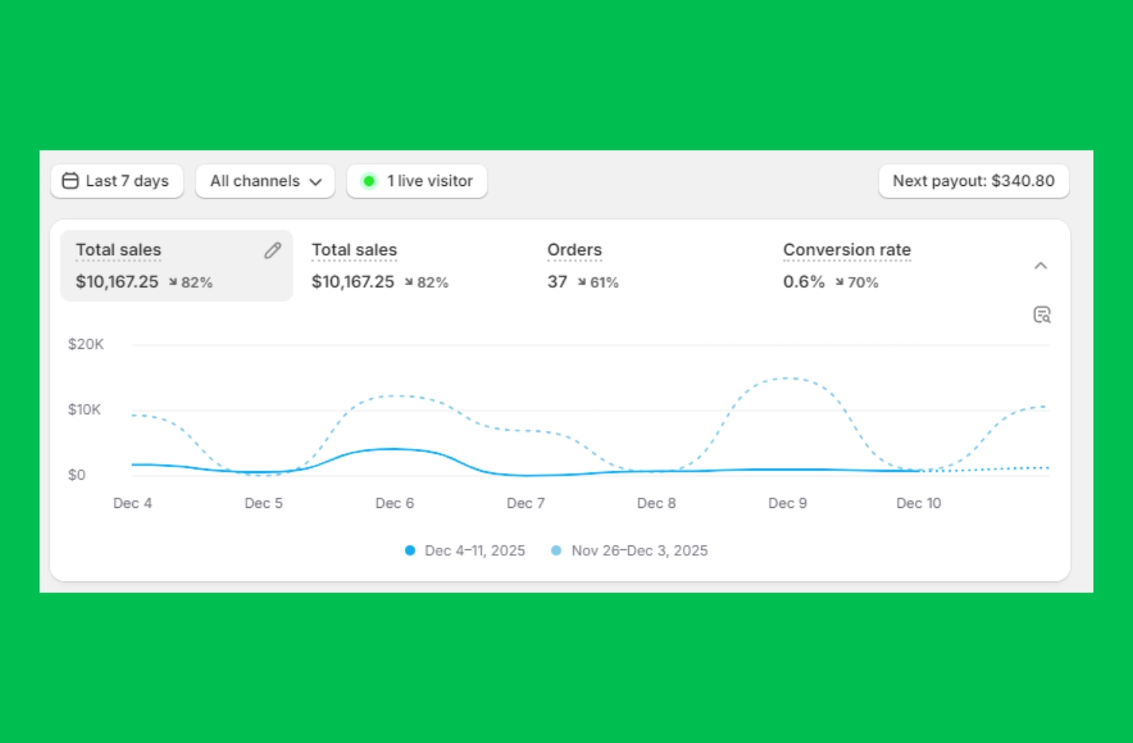The image size is (1133, 743).
Task: Open the view report icon above chart
Action: (1042, 315)
